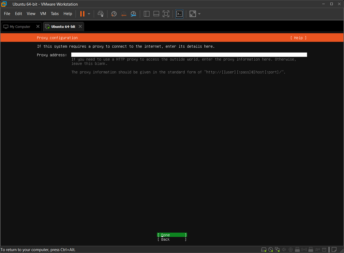Close the Ubuntu 64-bit tab
This screenshot has height=253, width=344.
pyautogui.click(x=80, y=27)
